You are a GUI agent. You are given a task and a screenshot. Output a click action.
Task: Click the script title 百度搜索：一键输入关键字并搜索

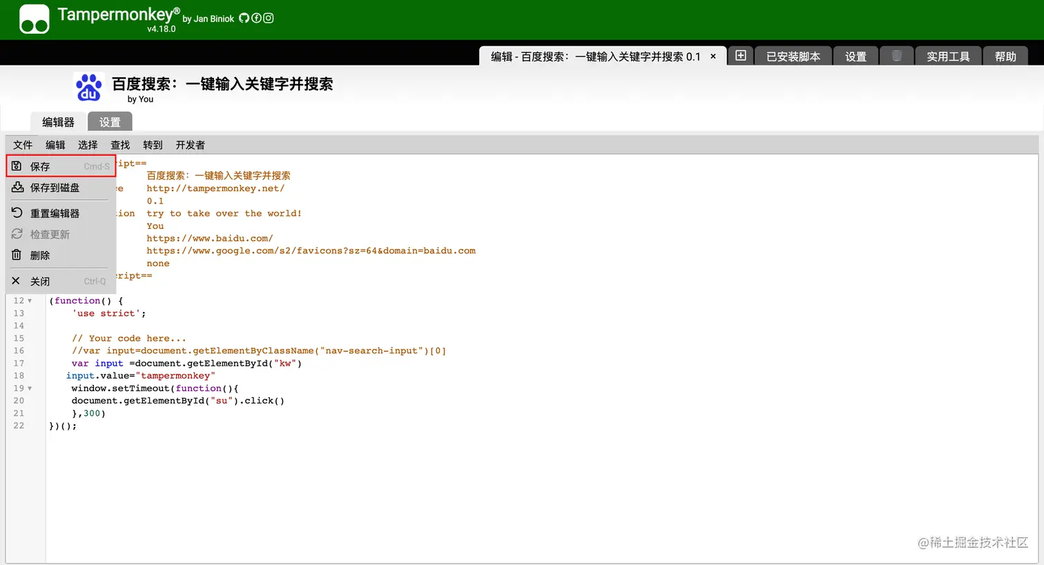[x=222, y=84]
